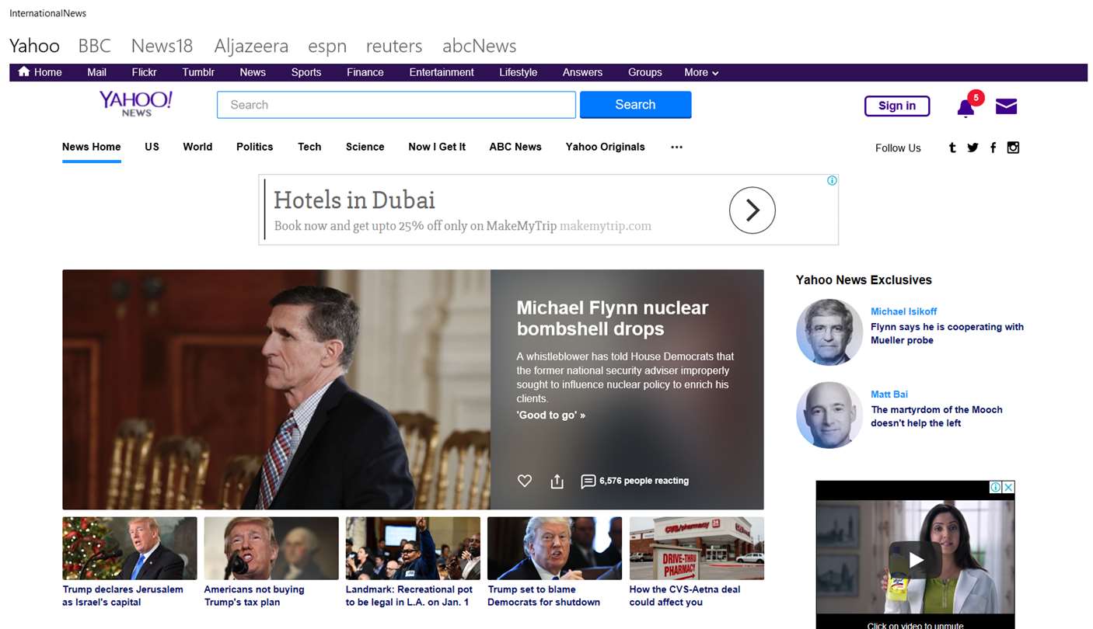Open Trump set to blame Democrats thumbnail

[x=554, y=548]
